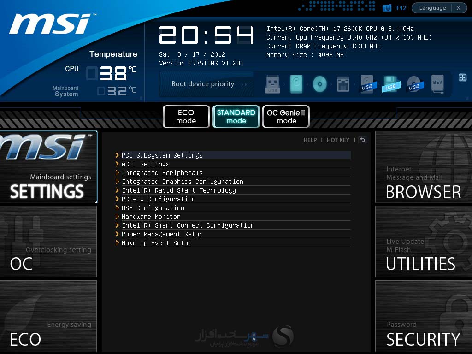Close the BIOS with the X button

459,8
